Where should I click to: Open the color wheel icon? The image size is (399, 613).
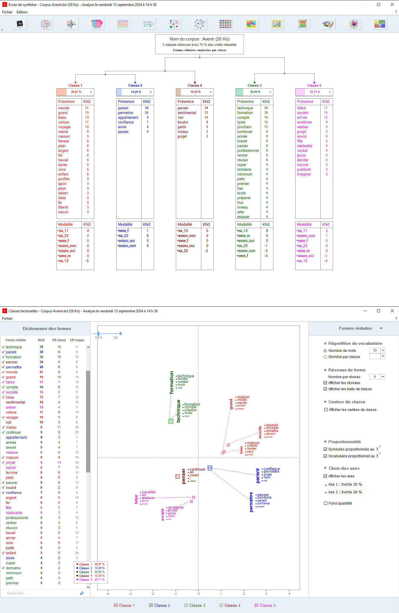coord(354,24)
